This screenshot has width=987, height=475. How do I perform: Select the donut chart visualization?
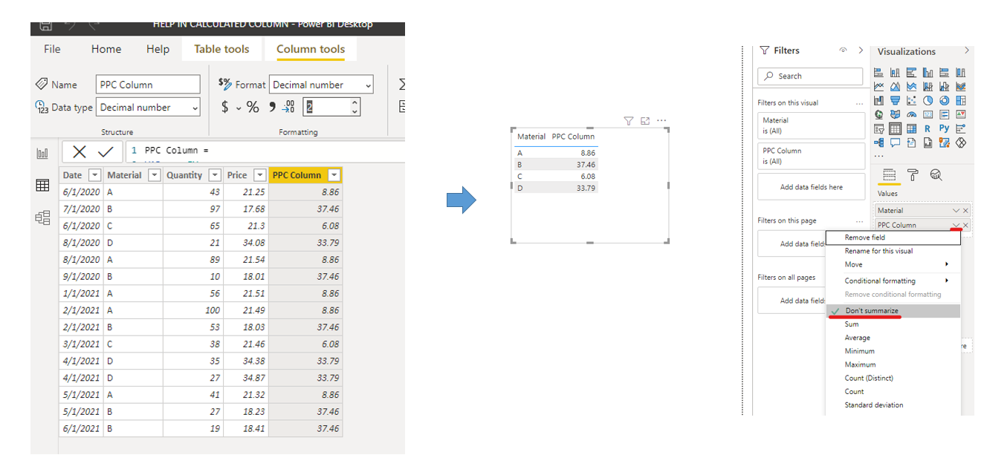[x=945, y=100]
